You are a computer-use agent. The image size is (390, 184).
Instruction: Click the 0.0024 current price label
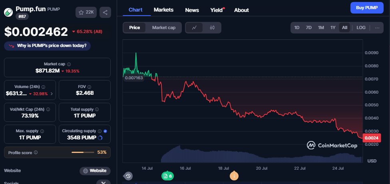[x=372, y=138]
